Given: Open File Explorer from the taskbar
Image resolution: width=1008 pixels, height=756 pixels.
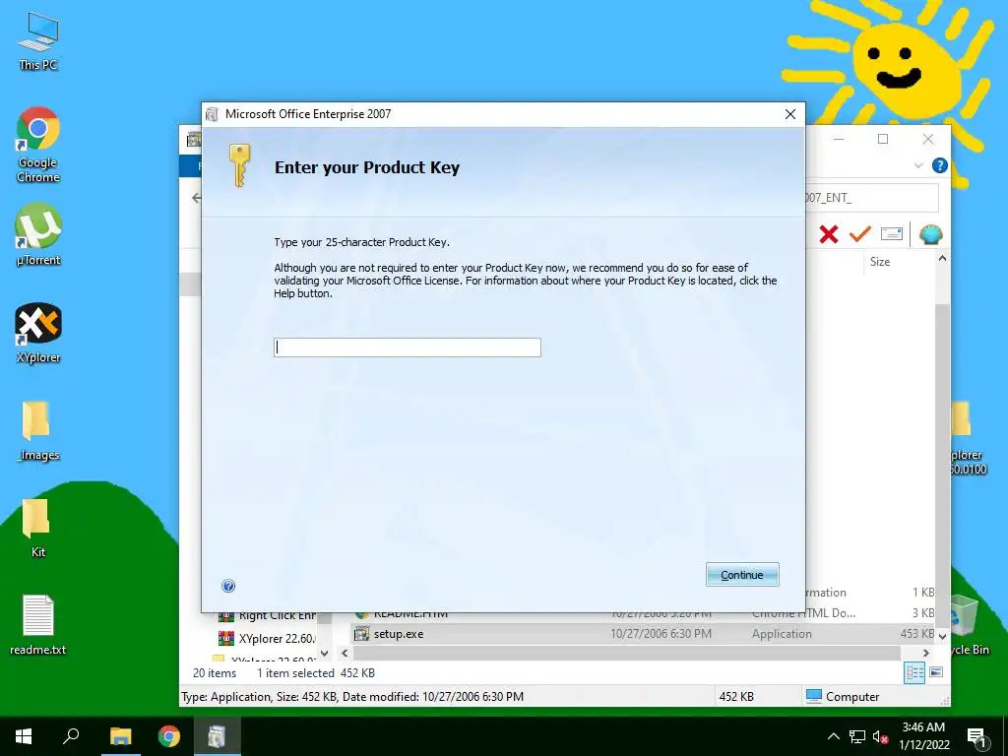Looking at the screenshot, I should tap(120, 736).
